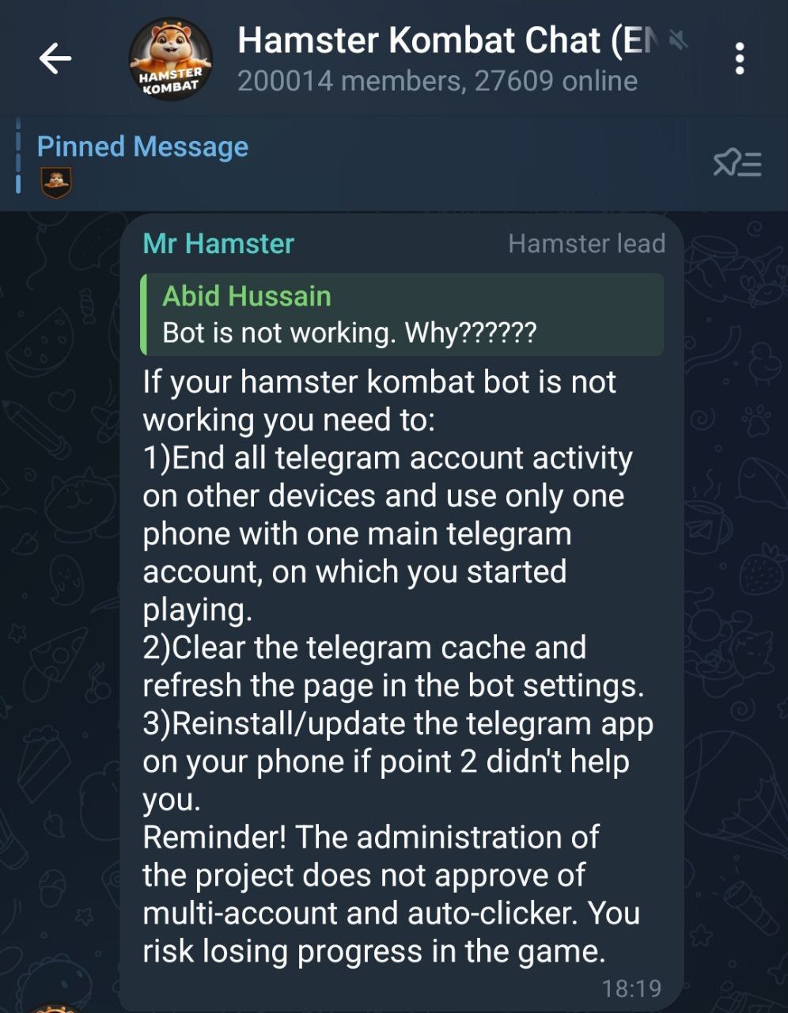Tap the Hamster lead admin label
This screenshot has width=788, height=1013.
point(586,244)
